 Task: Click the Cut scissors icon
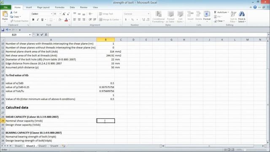click(11, 12)
